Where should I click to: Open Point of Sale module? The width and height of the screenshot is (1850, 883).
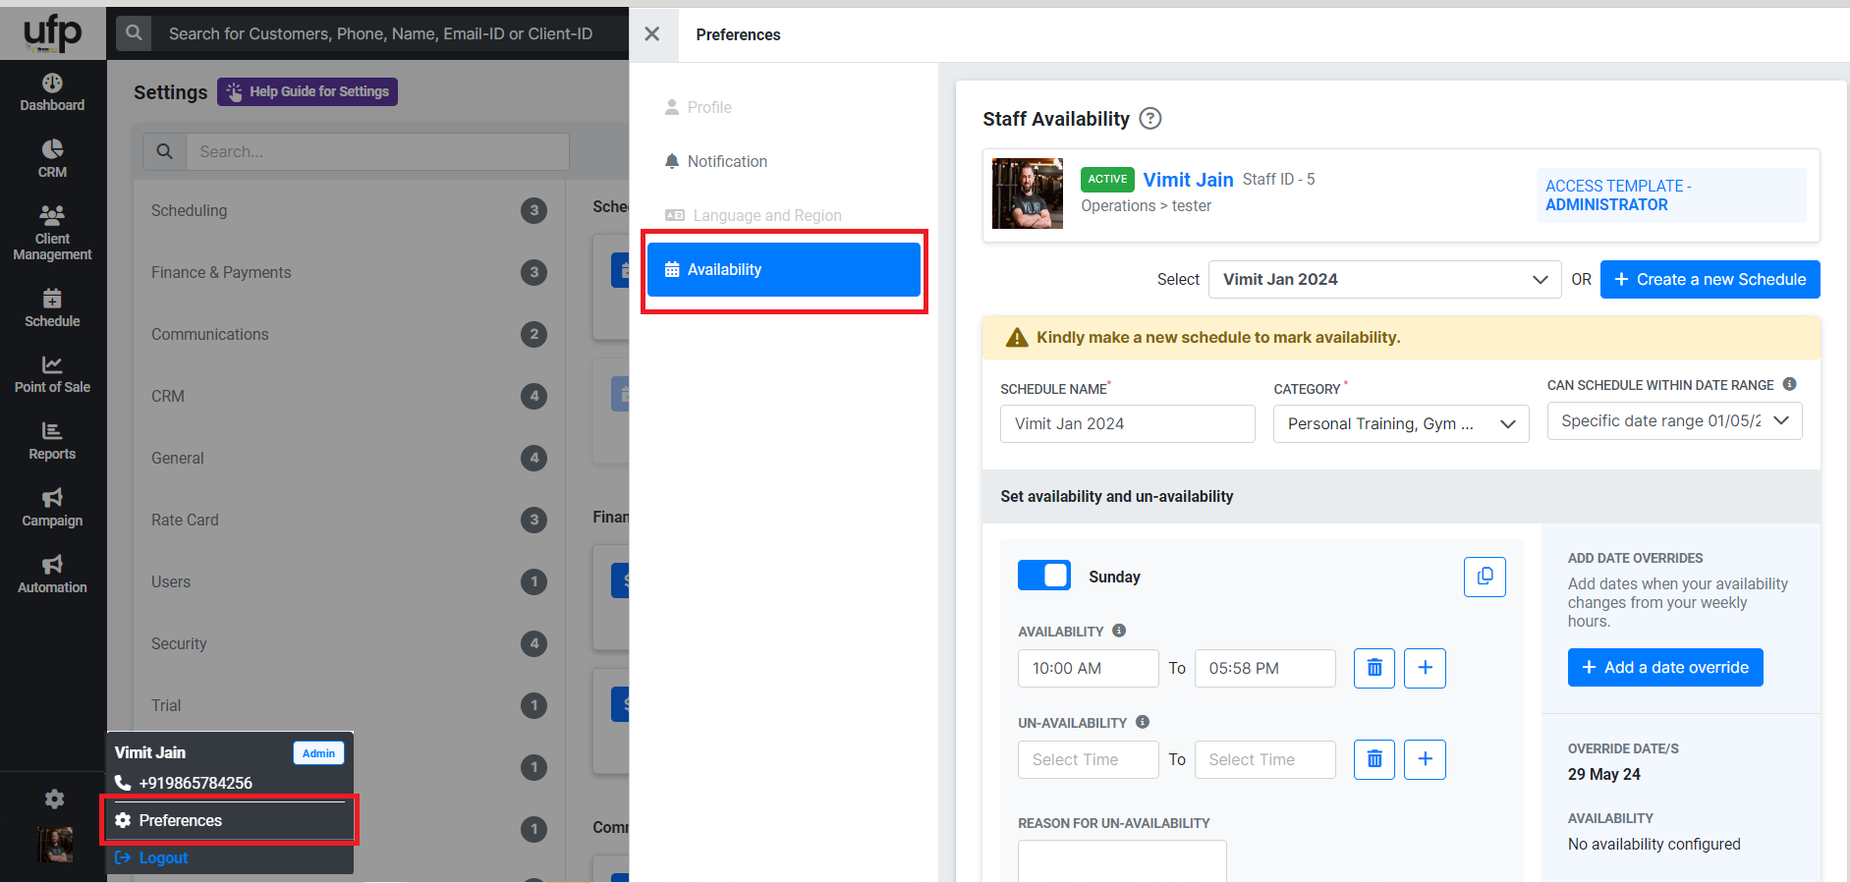[52, 374]
